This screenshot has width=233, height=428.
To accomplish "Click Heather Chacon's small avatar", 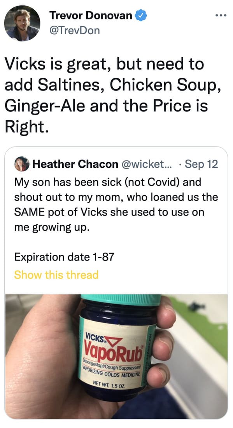I will coord(22,164).
